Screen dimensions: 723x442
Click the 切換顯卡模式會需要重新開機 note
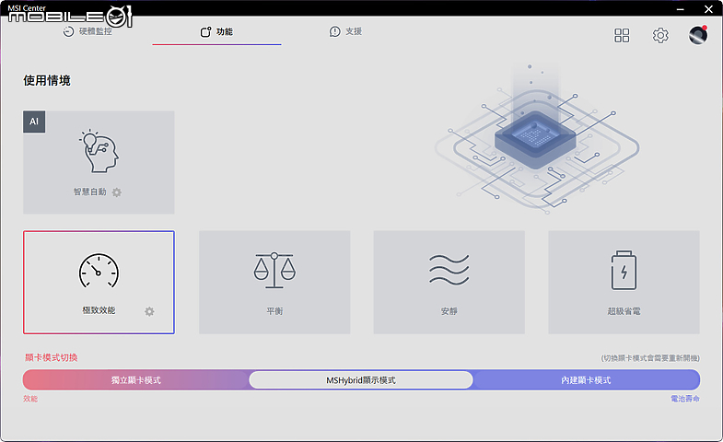pyautogui.click(x=650, y=358)
